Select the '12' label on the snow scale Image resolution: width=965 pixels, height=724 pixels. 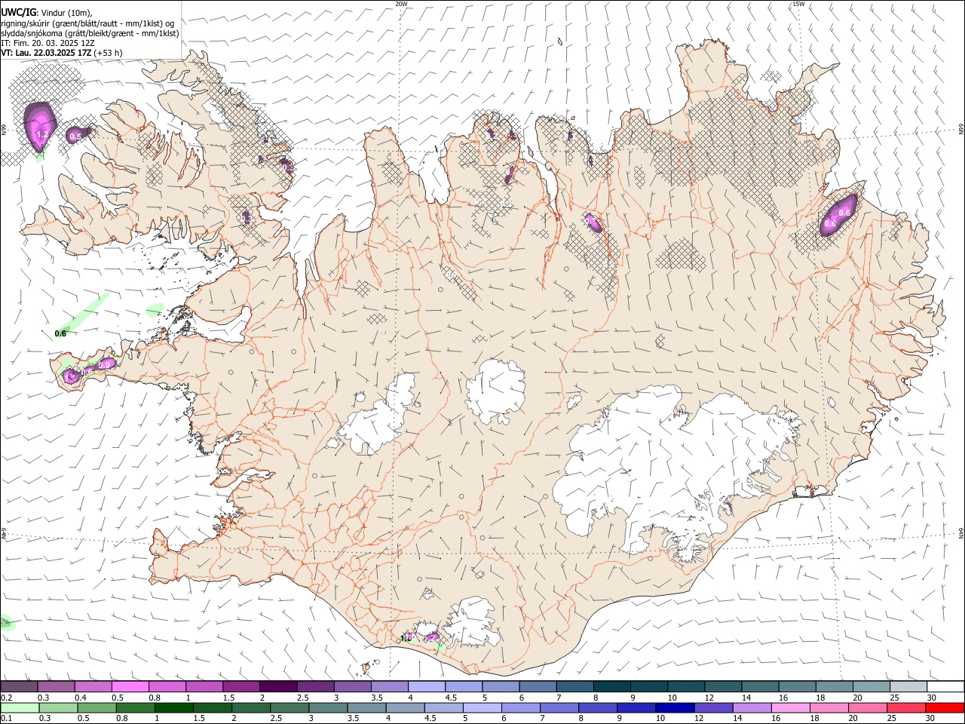[x=708, y=698]
